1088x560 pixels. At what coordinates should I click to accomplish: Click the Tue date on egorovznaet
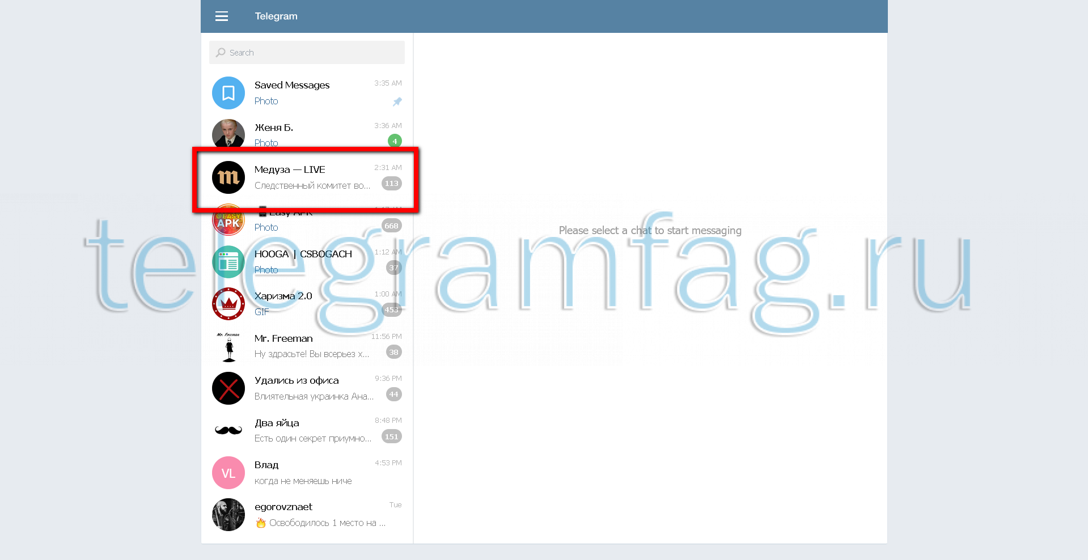pos(396,505)
